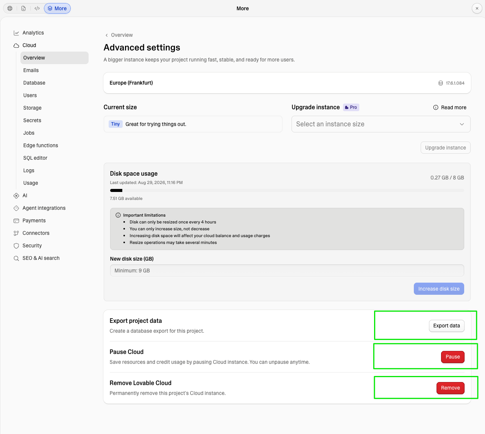Screen dimensions: 485x434
Task: Click the database version icon beside 17.6.1.084
Action: point(441,83)
